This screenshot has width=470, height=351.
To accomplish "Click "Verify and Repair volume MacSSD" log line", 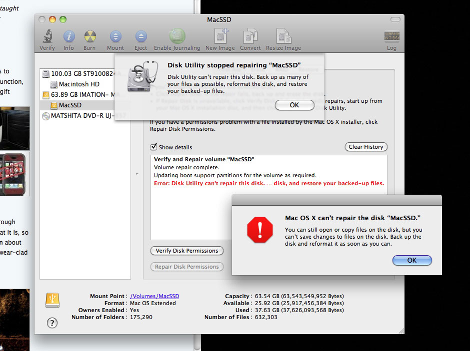I will 204,159.
